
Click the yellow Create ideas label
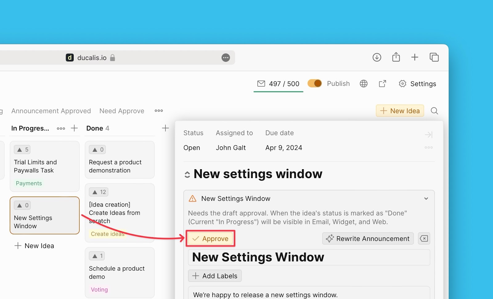coord(108,234)
